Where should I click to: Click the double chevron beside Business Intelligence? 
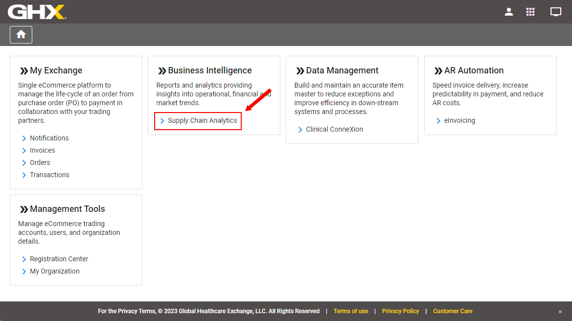click(x=162, y=71)
